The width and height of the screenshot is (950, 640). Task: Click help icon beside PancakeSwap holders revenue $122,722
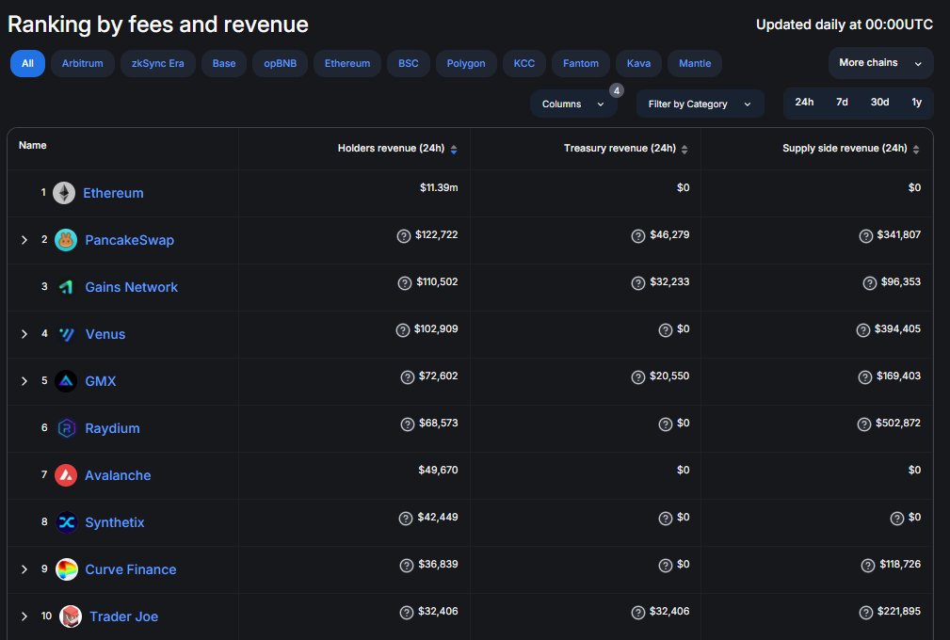(404, 236)
